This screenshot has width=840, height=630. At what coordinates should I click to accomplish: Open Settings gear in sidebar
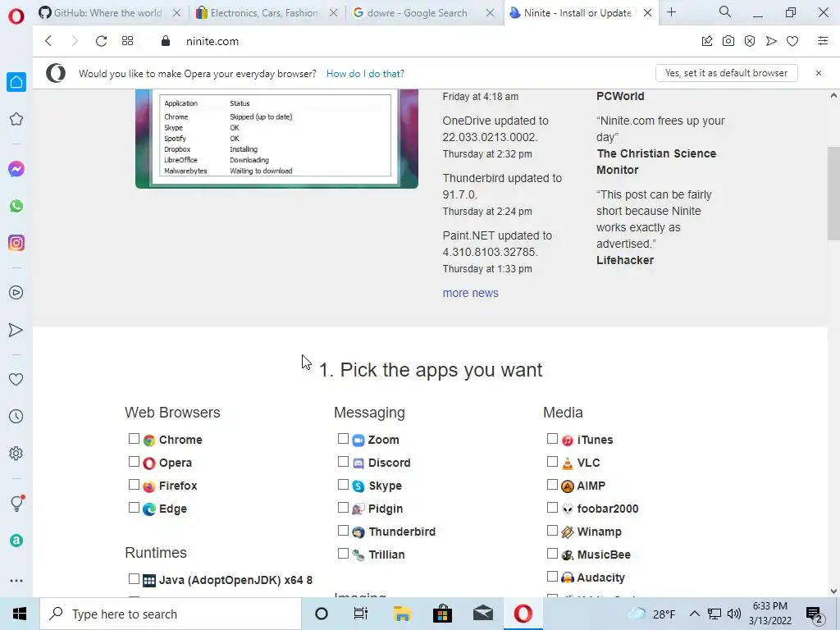click(16, 453)
